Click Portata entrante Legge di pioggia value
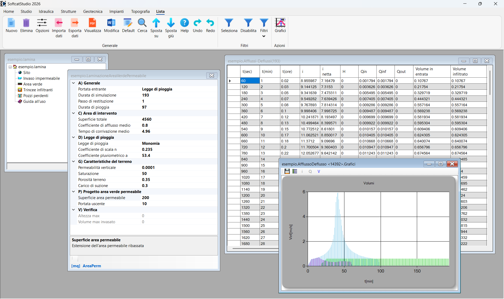This screenshot has width=504, height=299. pyautogui.click(x=179, y=89)
